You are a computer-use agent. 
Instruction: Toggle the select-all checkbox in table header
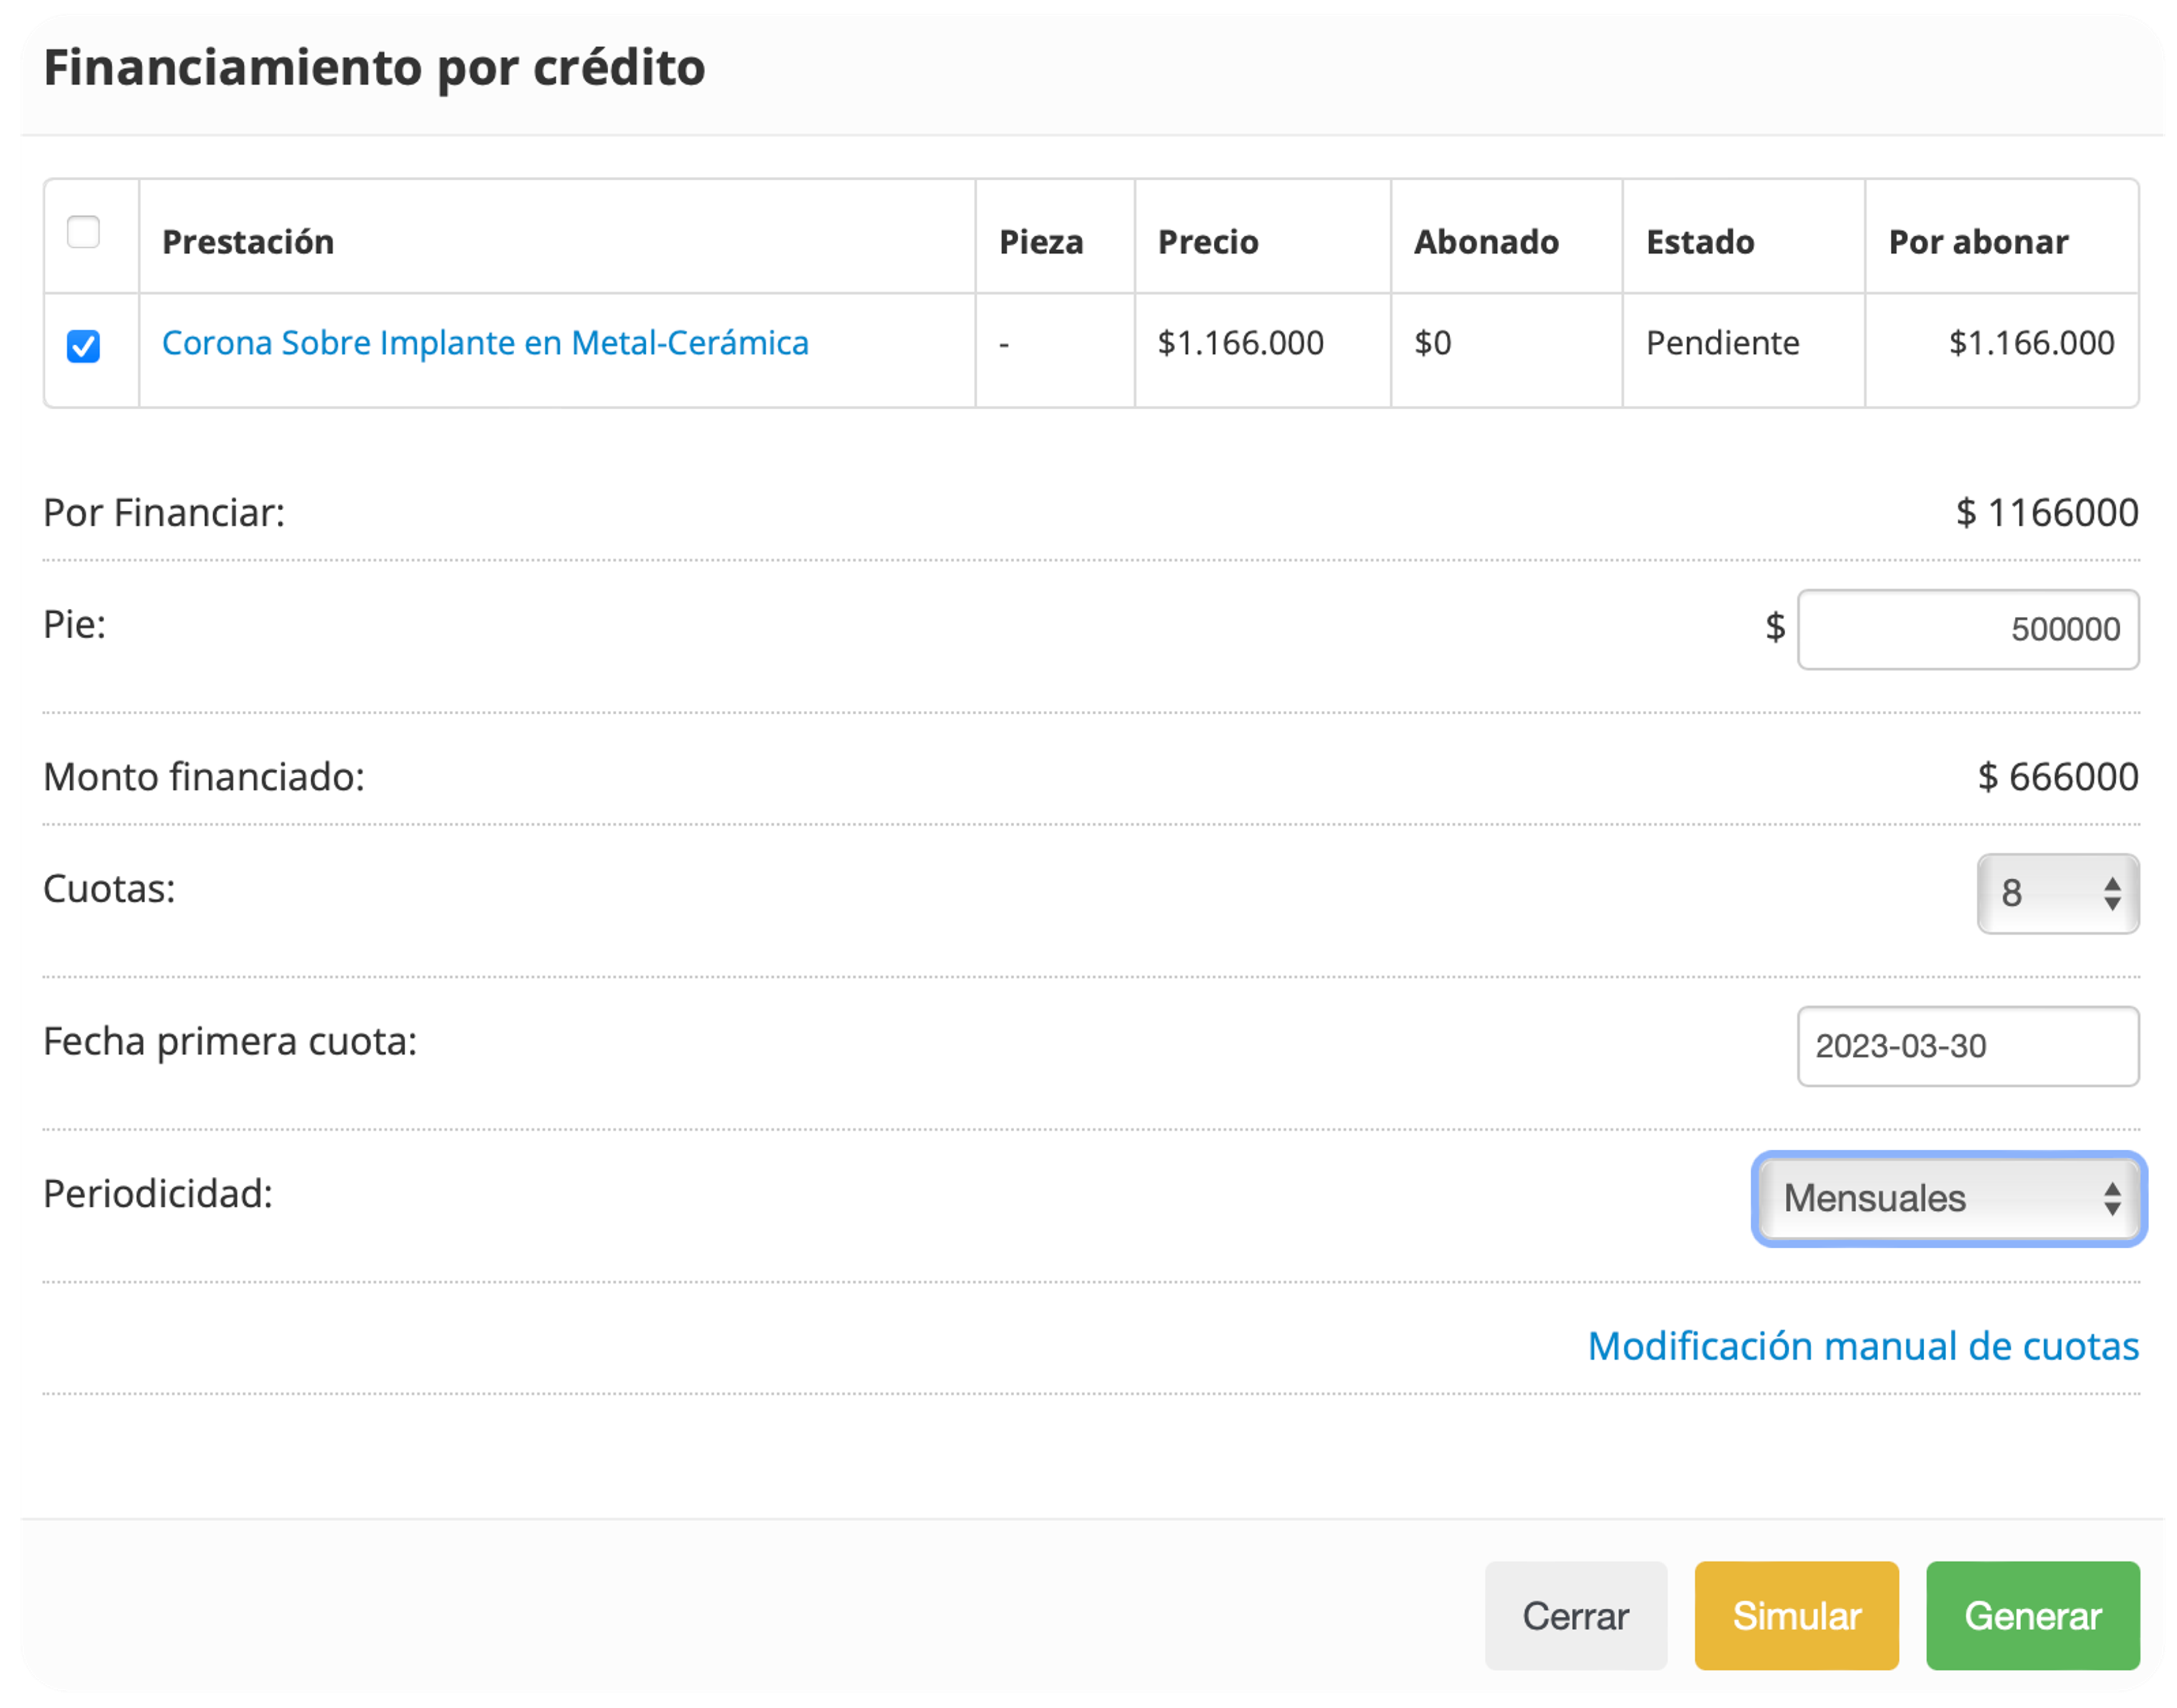tap(83, 232)
